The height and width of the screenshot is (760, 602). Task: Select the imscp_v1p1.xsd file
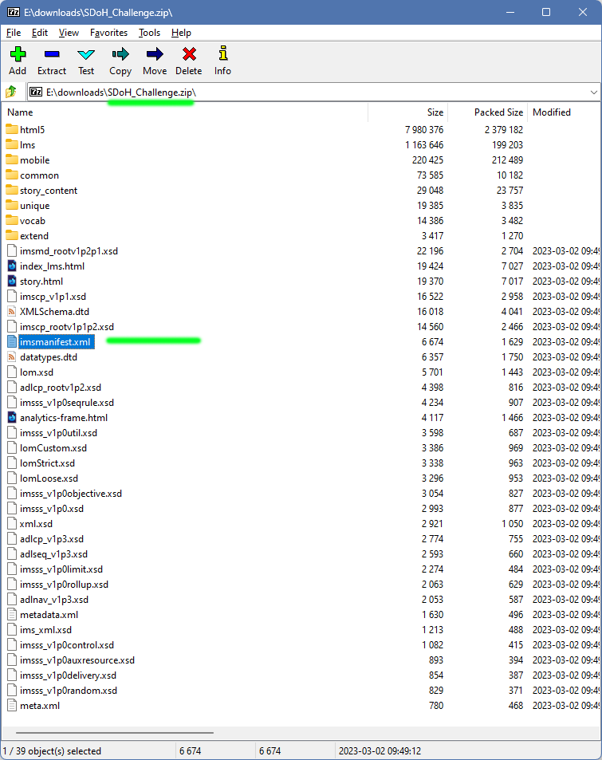53,297
